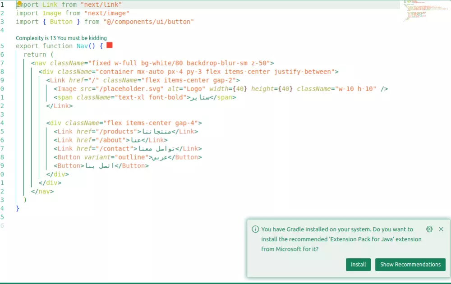Click the return keyword on line 6
This screenshot has width=451, height=284.
[35, 55]
